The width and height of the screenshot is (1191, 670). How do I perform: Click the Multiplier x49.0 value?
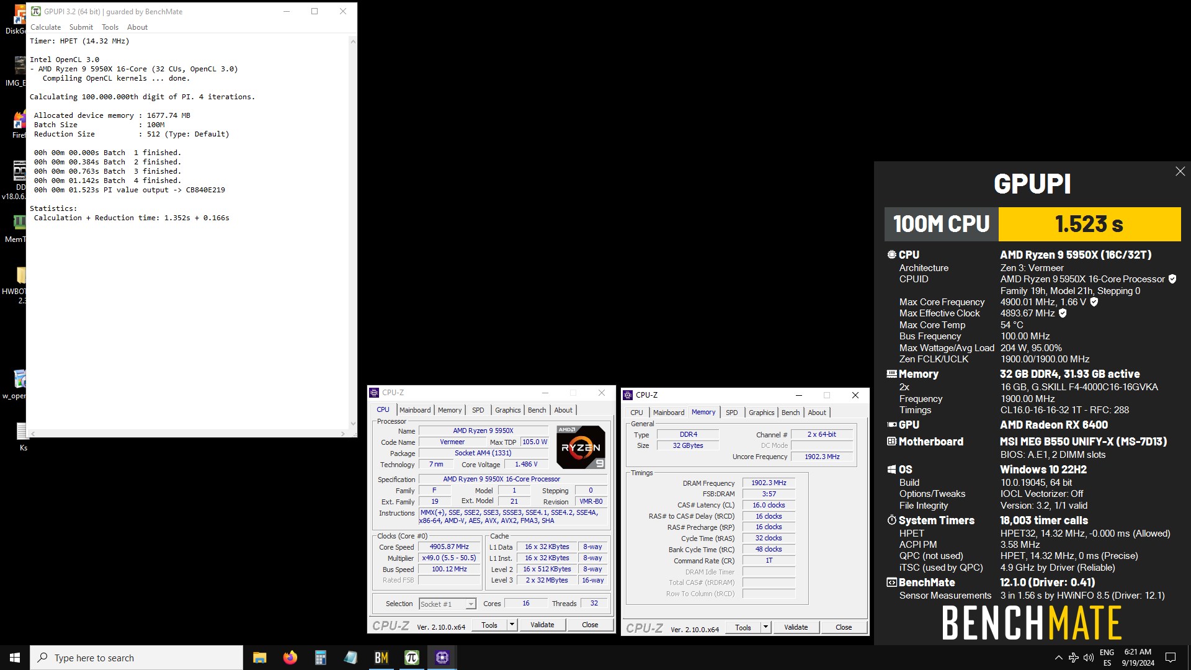(449, 558)
